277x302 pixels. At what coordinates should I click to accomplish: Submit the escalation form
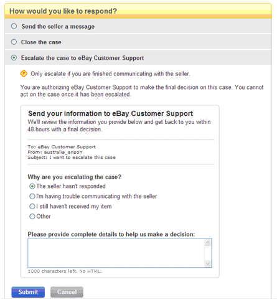point(28,292)
